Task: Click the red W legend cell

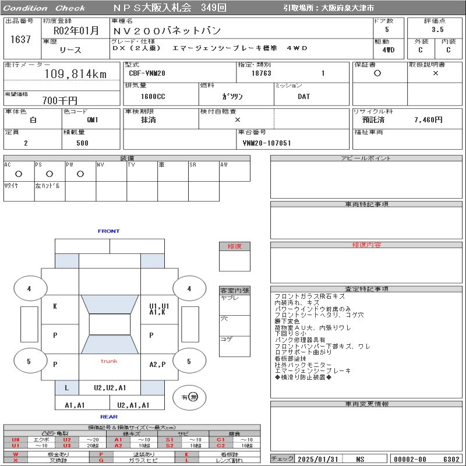Action: click(16, 454)
